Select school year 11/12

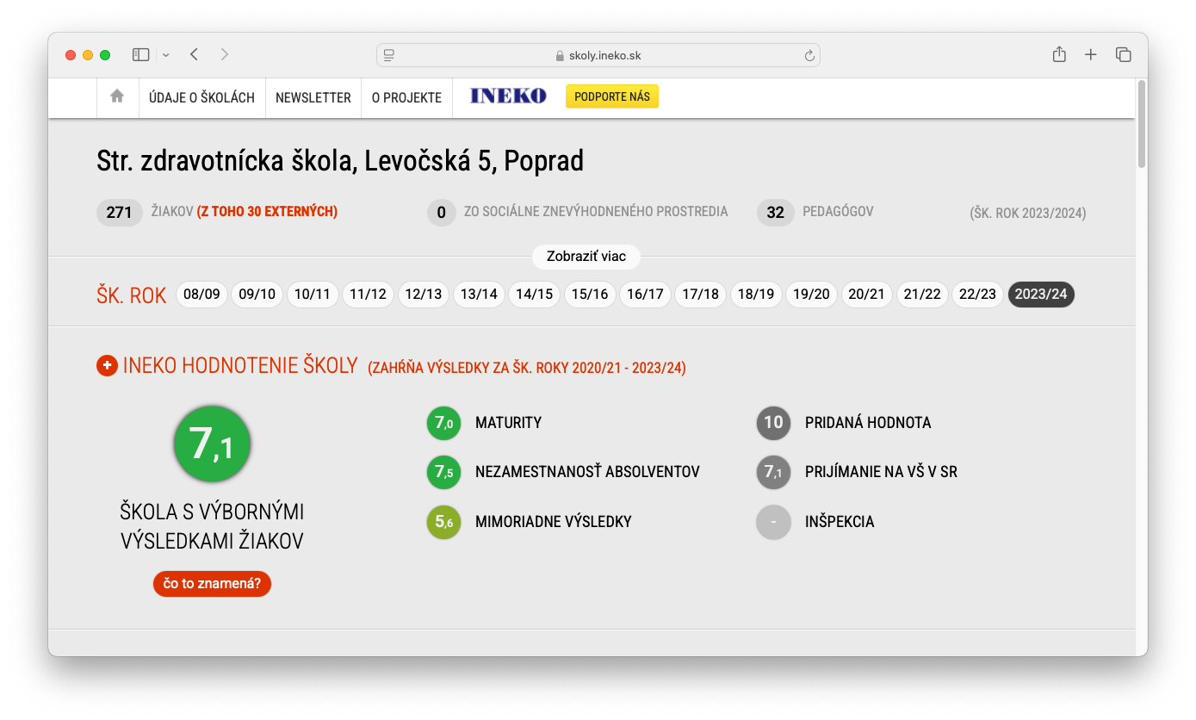(x=368, y=295)
